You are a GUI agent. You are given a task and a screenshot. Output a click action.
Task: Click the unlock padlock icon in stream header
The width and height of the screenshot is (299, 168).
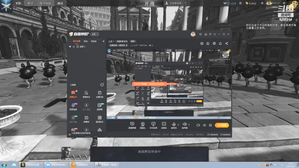(x=208, y=43)
